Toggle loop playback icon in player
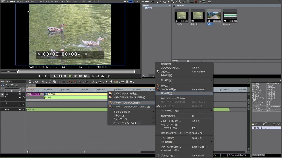 click(85, 76)
